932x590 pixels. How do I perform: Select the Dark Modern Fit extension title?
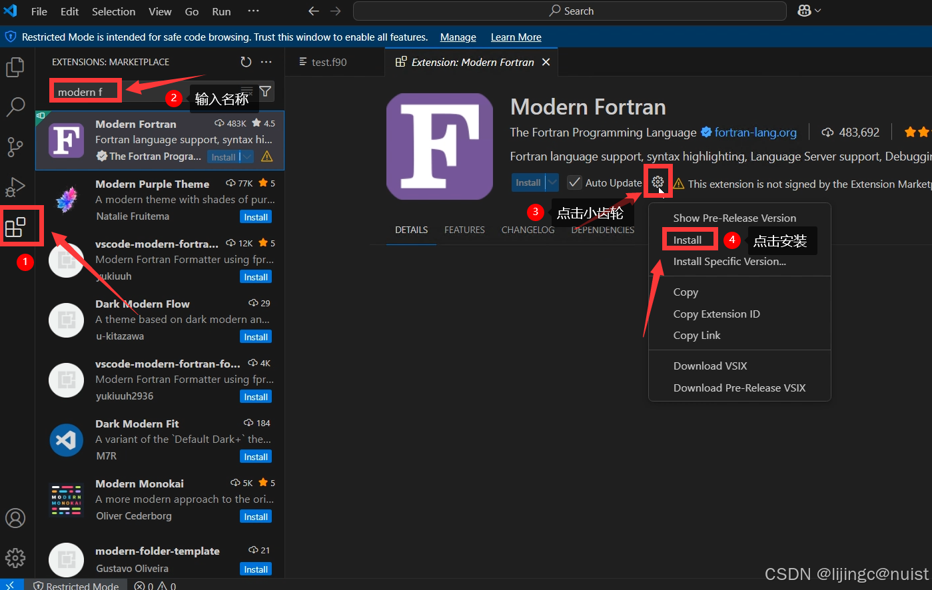point(137,424)
